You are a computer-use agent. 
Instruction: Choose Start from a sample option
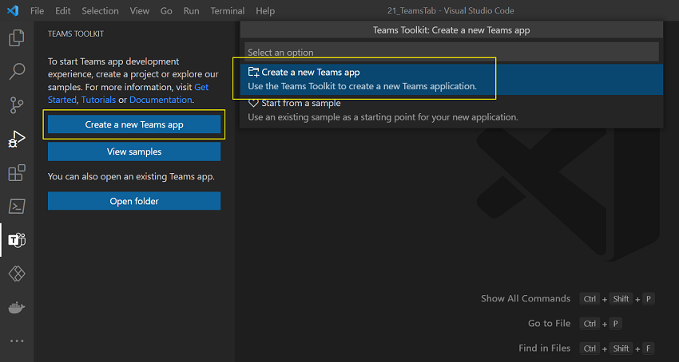point(451,110)
